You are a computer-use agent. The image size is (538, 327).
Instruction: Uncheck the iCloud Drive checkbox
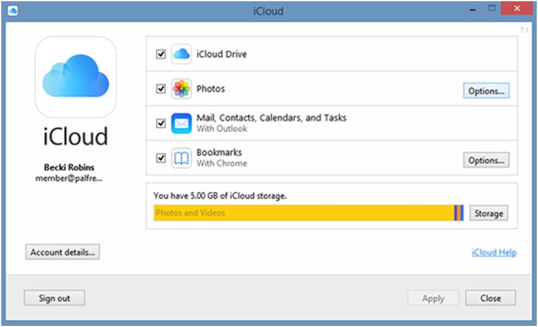point(161,54)
